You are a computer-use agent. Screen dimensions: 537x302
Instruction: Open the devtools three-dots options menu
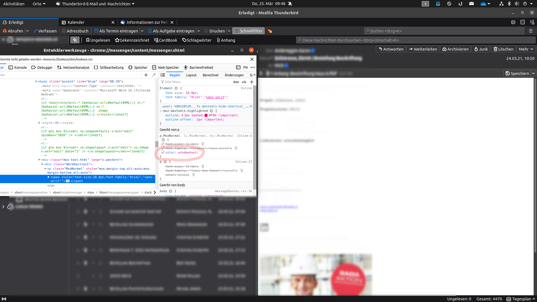[x=253, y=67]
